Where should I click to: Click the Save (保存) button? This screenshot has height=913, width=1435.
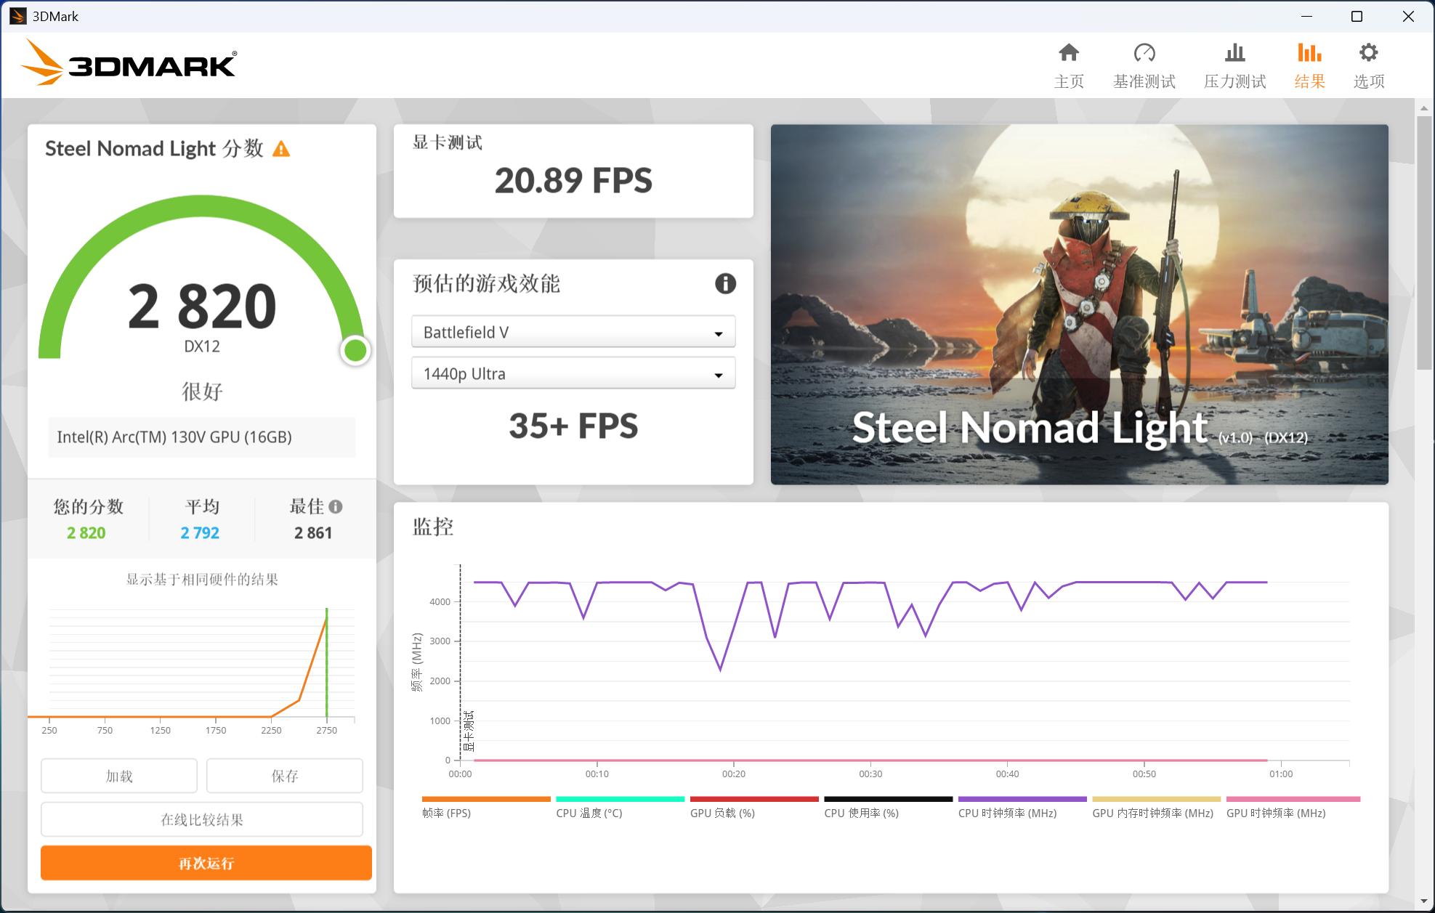coord(284,776)
